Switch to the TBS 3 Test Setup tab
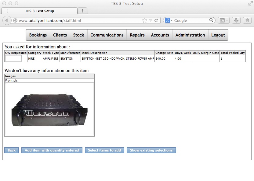254x181 pixels. click(39, 11)
